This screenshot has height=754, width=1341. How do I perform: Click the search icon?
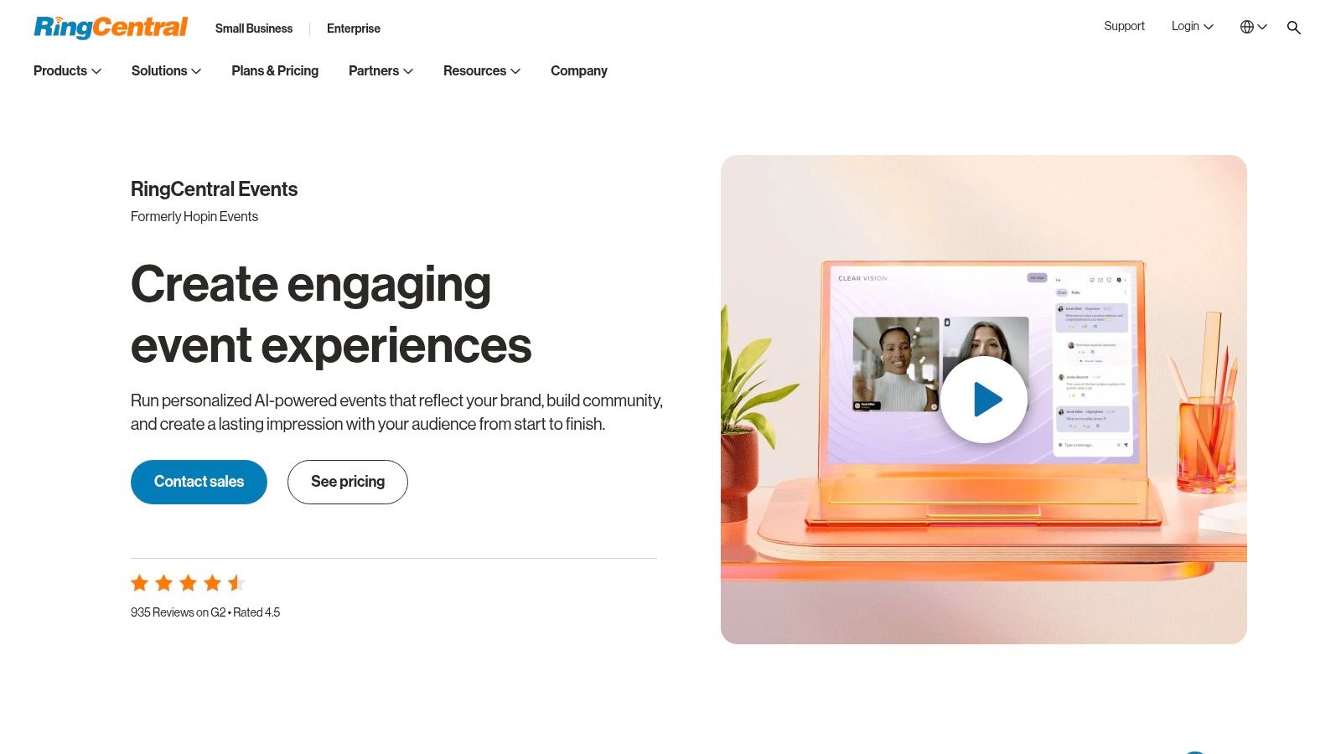click(x=1293, y=27)
